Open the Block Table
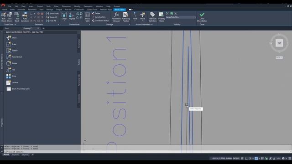Screen dimensions: 292x164 tap(87, 17)
